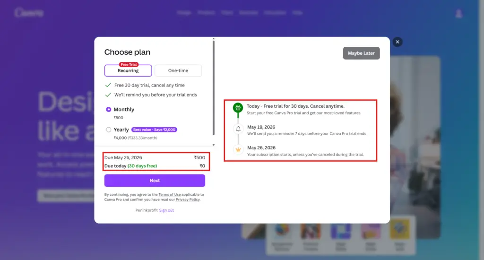Click the Best value Save ₹2,000 badge
Viewport: 484px width, 260px height.
point(155,130)
